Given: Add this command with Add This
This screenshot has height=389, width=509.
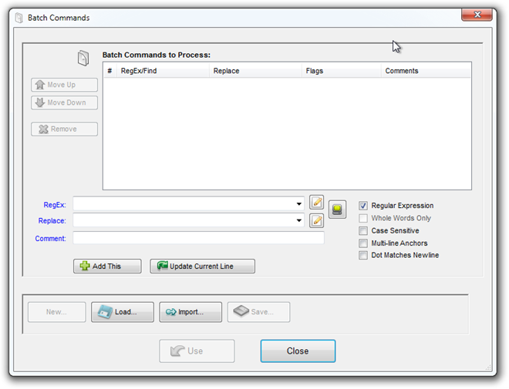Looking at the screenshot, I should coord(107,267).
